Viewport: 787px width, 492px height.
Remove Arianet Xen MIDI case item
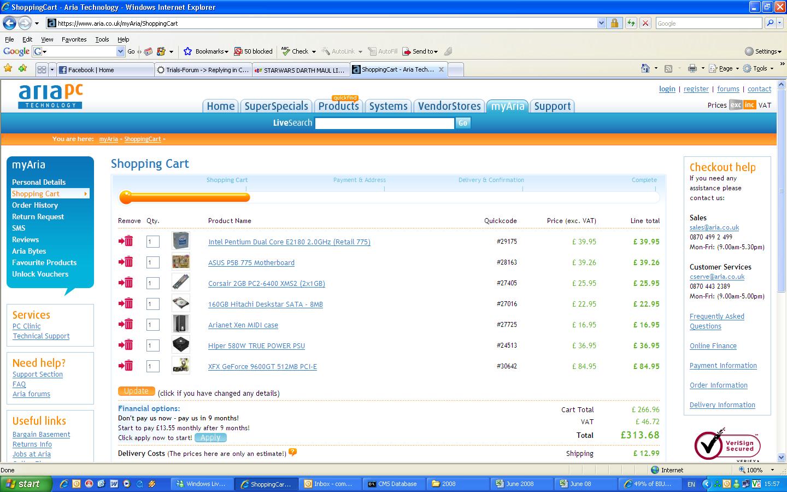[x=126, y=324]
